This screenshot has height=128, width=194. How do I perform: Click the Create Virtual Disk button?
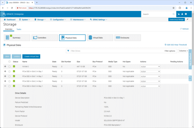31,56
